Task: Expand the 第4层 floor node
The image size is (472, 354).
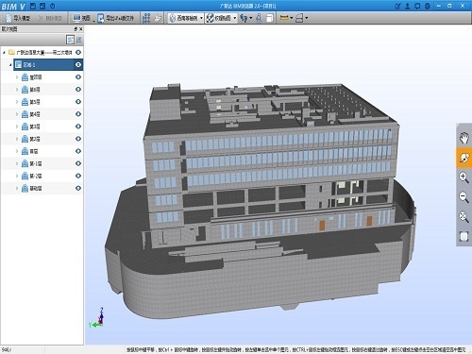Action: tap(17, 114)
